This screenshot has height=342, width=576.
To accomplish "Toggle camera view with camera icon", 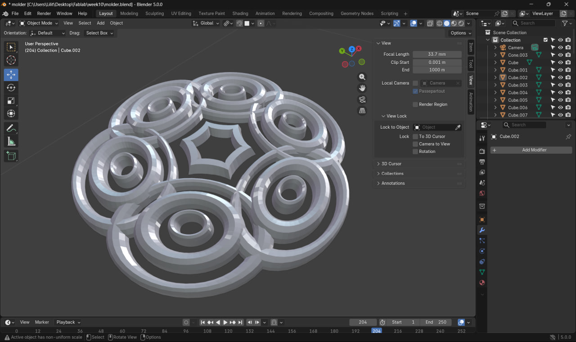I will 362,99.
